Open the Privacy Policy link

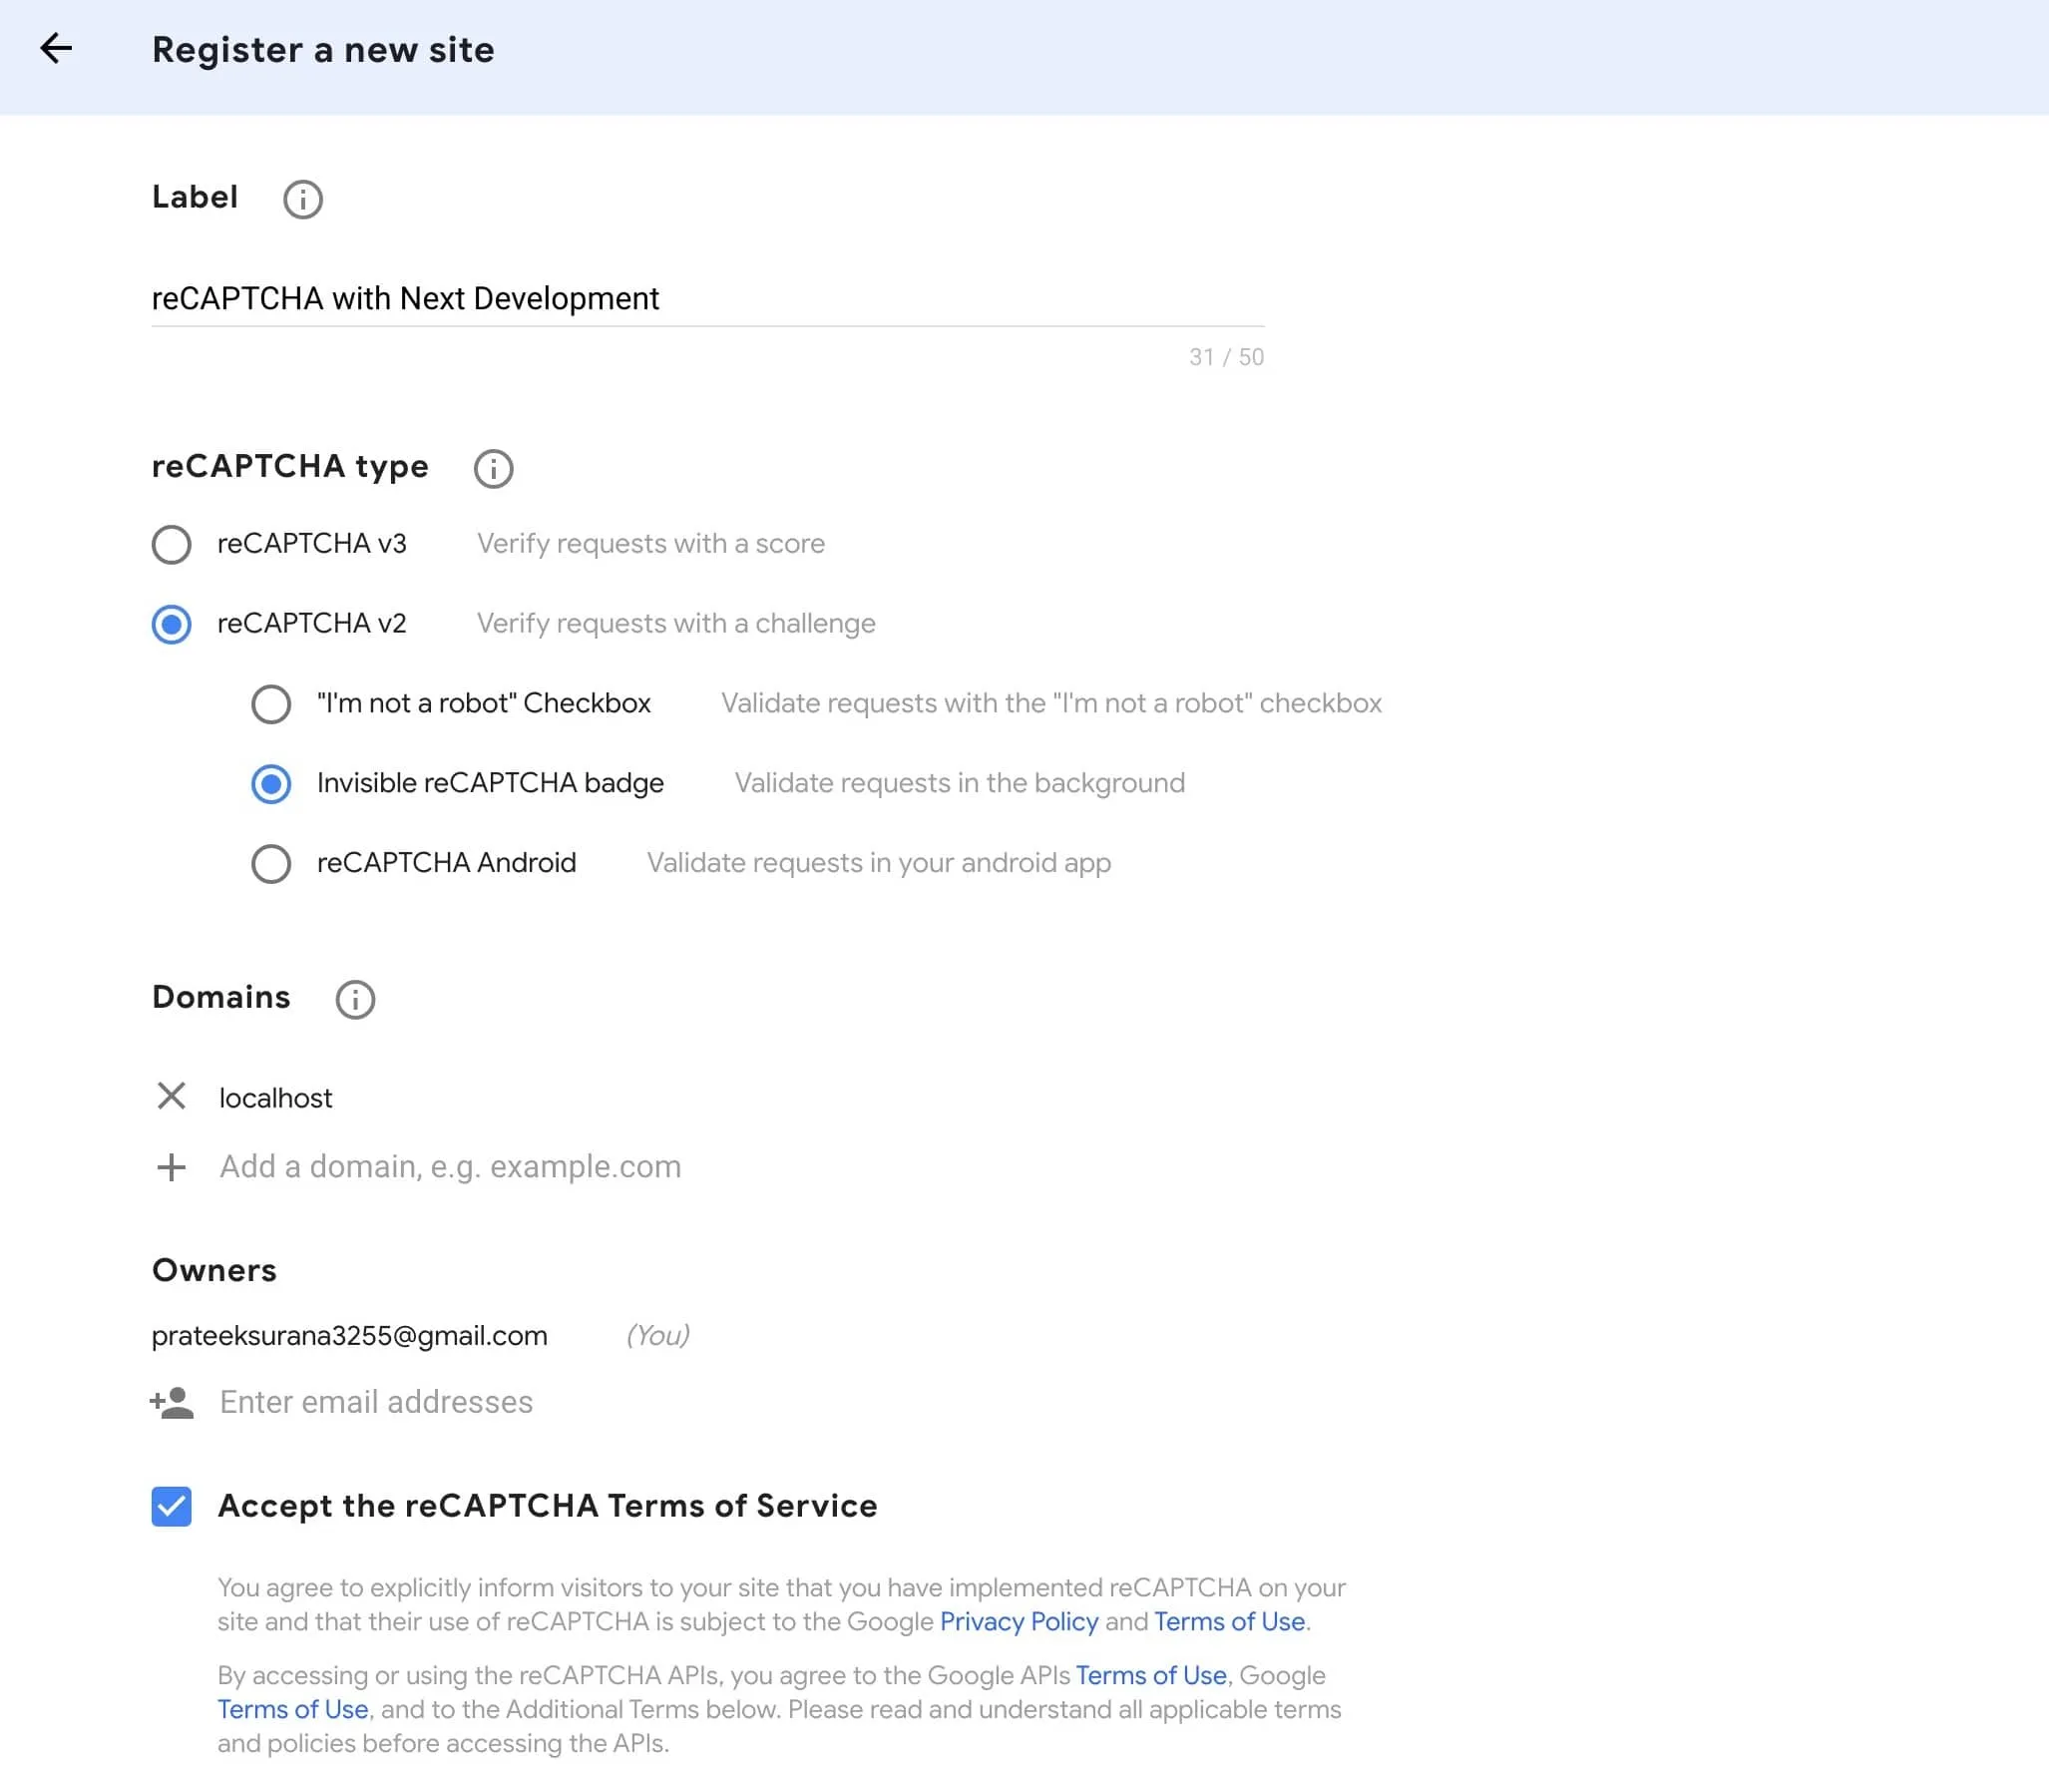point(1019,1621)
